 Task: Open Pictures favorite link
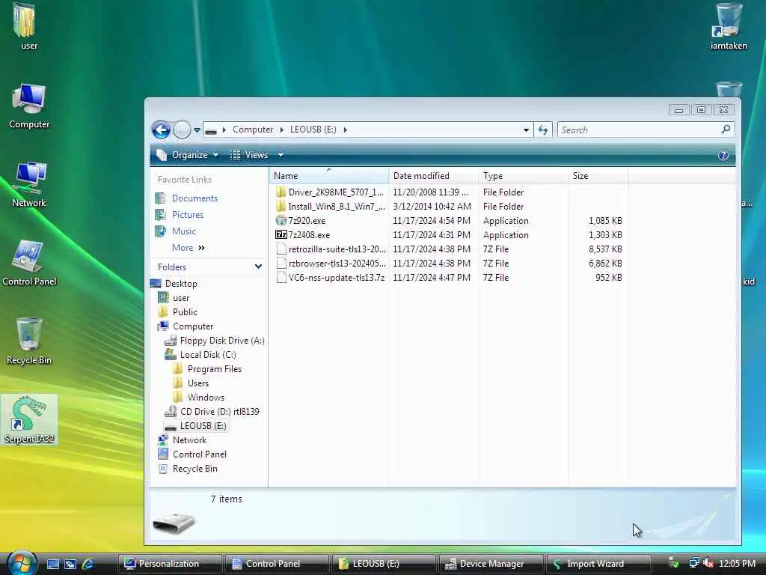coord(188,215)
